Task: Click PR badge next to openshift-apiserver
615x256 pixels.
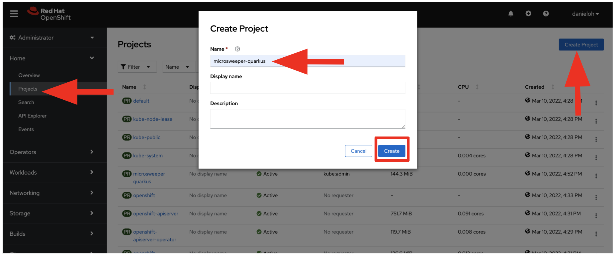Action: point(127,214)
